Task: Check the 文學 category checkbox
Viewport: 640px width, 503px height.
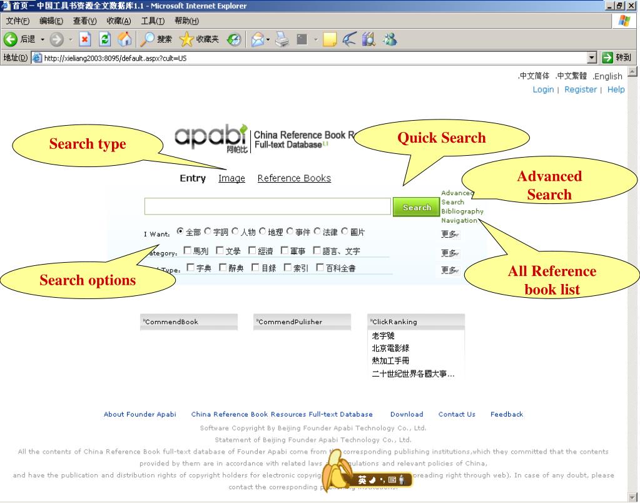Action: [x=220, y=250]
